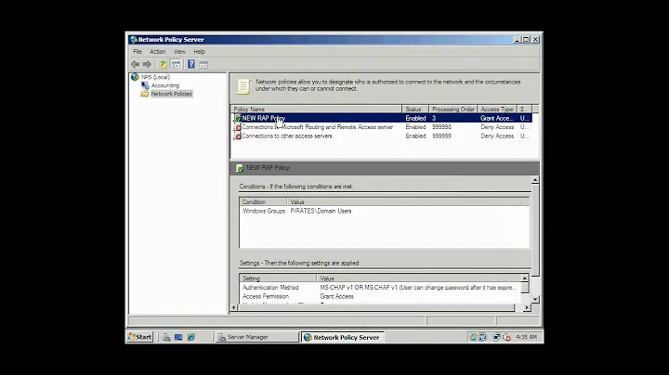Click the green check icon of NEW RAP Policy row
Image resolution: width=669 pixels, height=375 pixels.
pyautogui.click(x=238, y=118)
